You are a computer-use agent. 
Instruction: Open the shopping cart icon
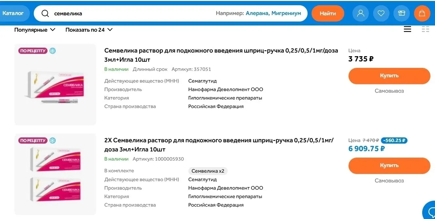[422, 13]
